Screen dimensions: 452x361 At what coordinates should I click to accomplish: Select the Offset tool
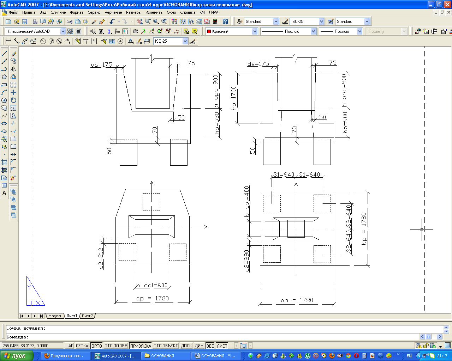[13, 77]
